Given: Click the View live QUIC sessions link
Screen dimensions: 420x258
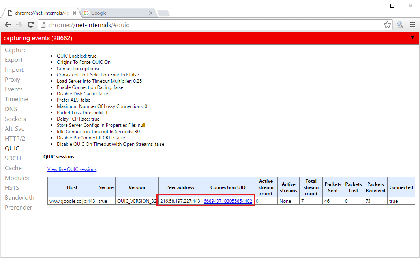Looking at the screenshot, I should tap(72, 169).
